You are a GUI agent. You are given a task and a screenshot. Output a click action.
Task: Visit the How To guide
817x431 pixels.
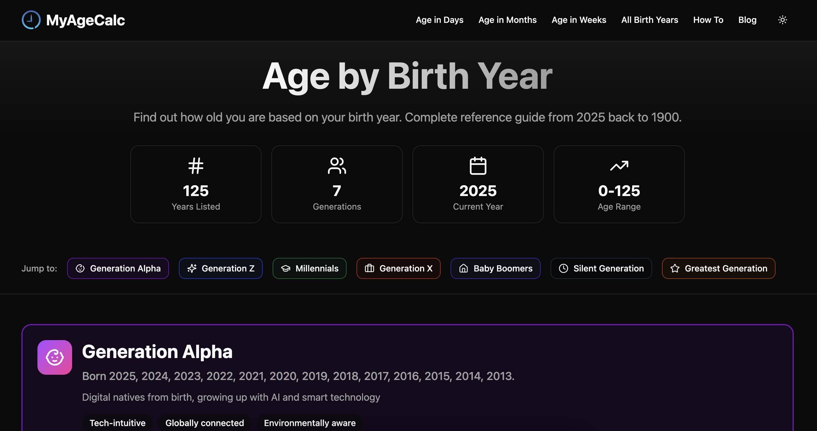(708, 20)
